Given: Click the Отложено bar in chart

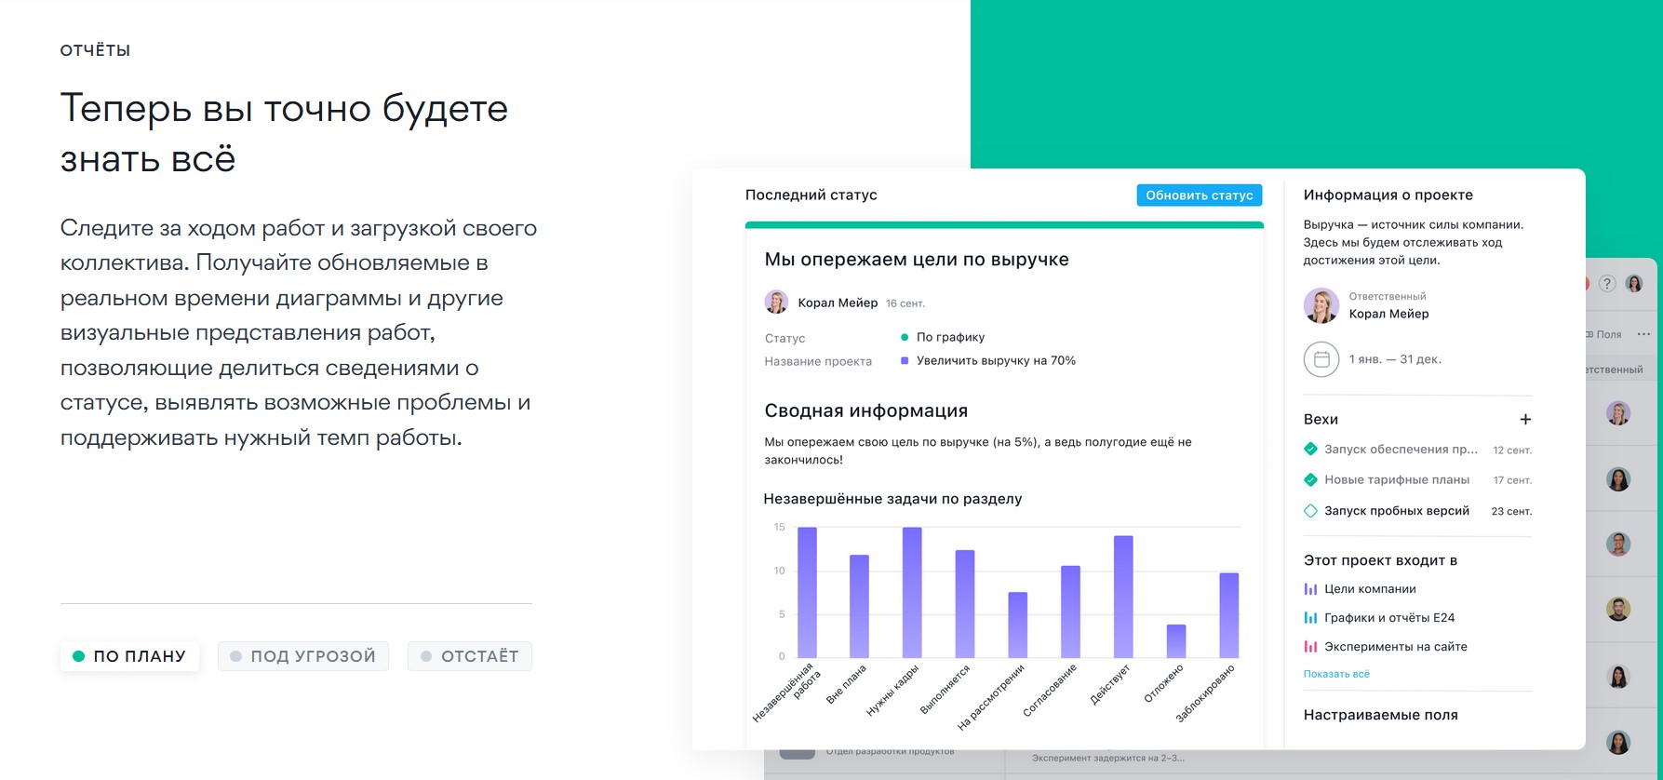Looking at the screenshot, I should pos(1176,641).
